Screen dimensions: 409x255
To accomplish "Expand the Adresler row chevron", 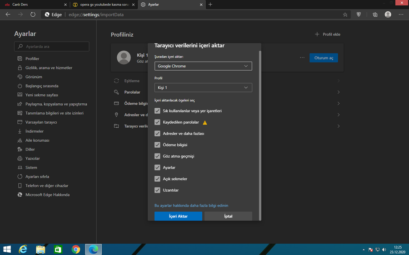I will tap(338, 115).
